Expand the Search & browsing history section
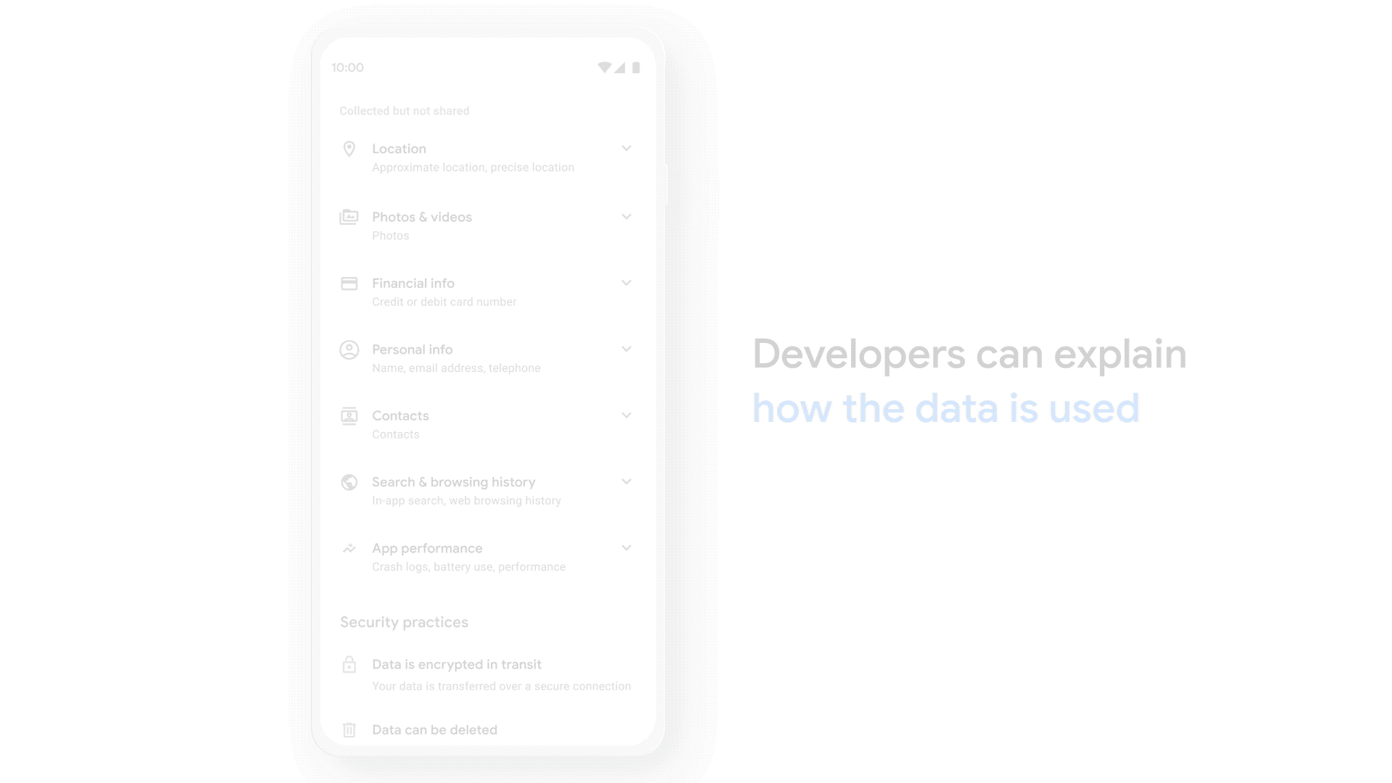This screenshot has width=1392, height=783. click(x=626, y=481)
